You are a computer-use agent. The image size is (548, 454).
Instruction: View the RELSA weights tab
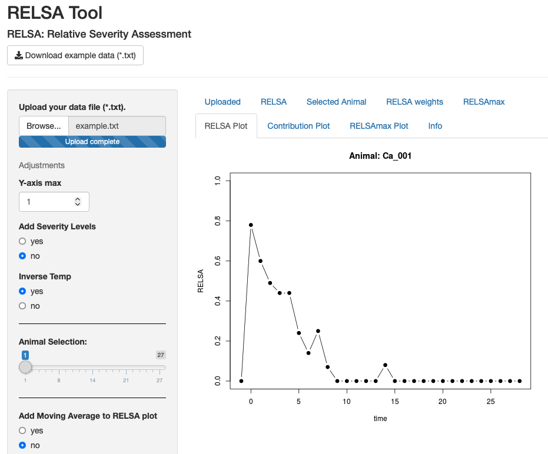414,102
